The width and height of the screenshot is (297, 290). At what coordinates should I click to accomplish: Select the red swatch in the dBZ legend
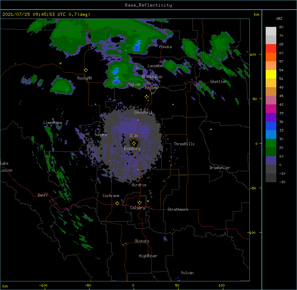[271, 49]
